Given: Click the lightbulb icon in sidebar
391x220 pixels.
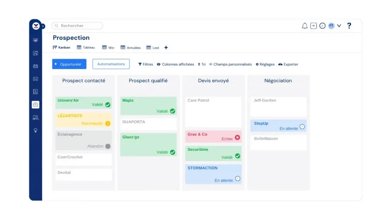Looking at the screenshot, I should [x=36, y=130].
